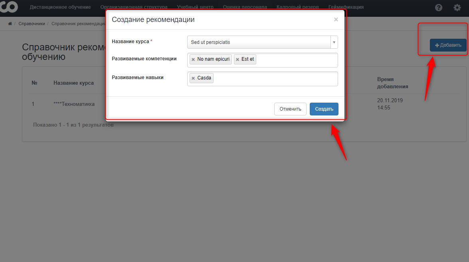Click inside the 'Развиваемые навыки' tag field
This screenshot has height=262, width=469.
point(275,79)
